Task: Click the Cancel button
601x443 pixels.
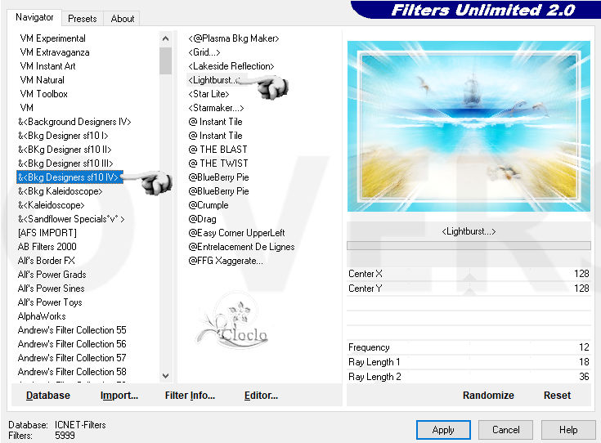Action: coord(505,430)
